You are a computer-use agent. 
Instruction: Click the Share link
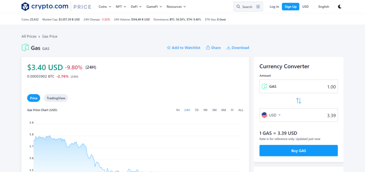click(x=214, y=48)
